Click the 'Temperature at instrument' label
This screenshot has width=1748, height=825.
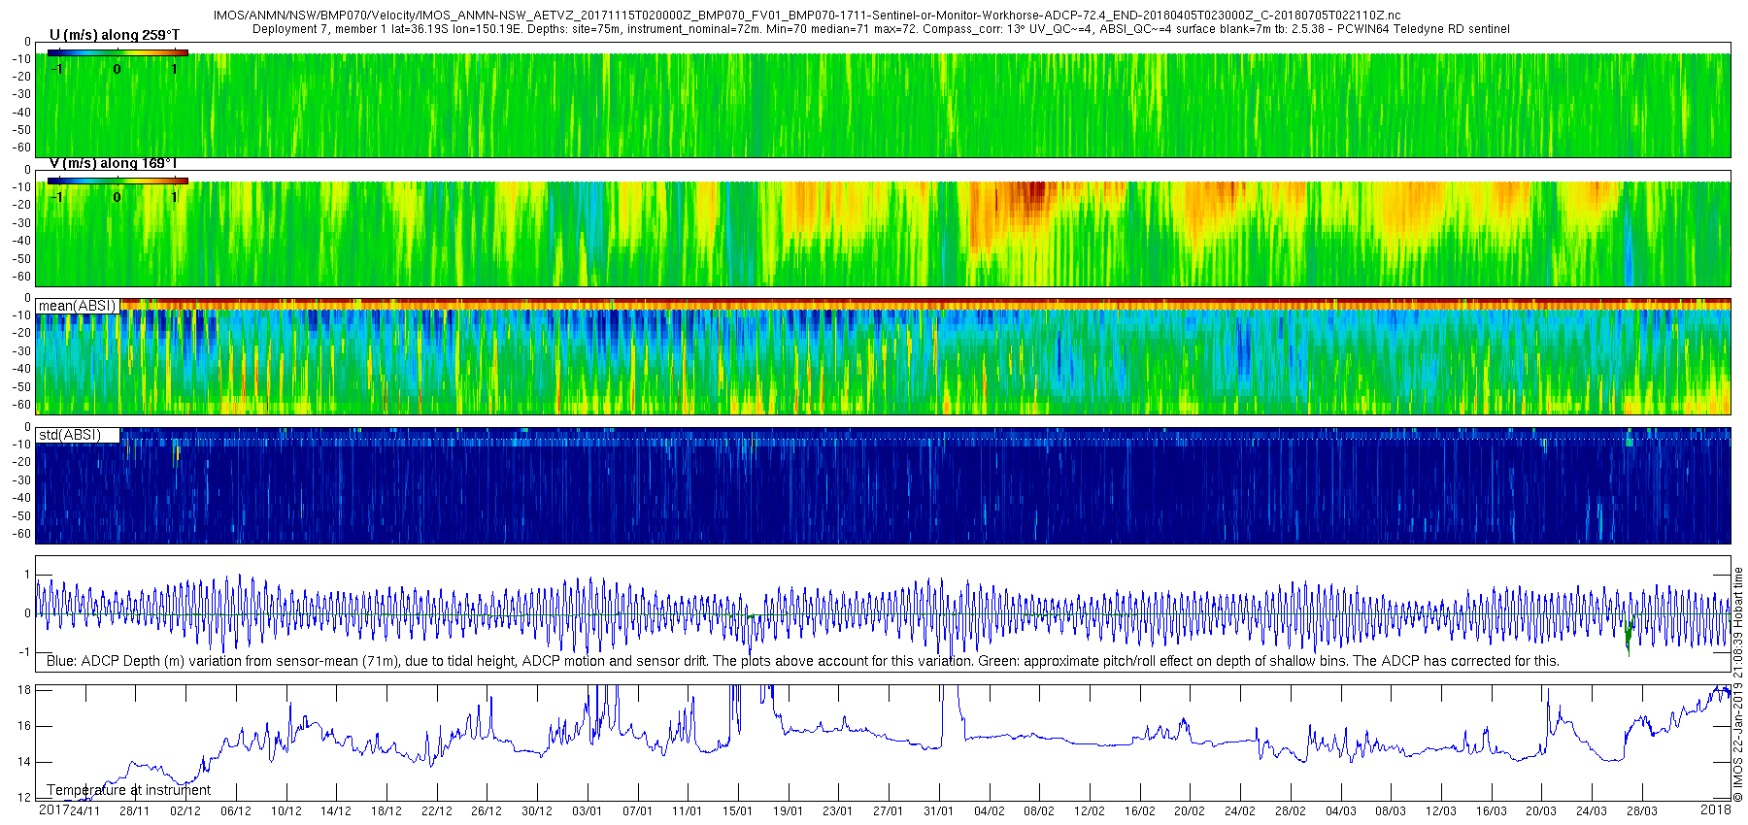pyautogui.click(x=128, y=790)
